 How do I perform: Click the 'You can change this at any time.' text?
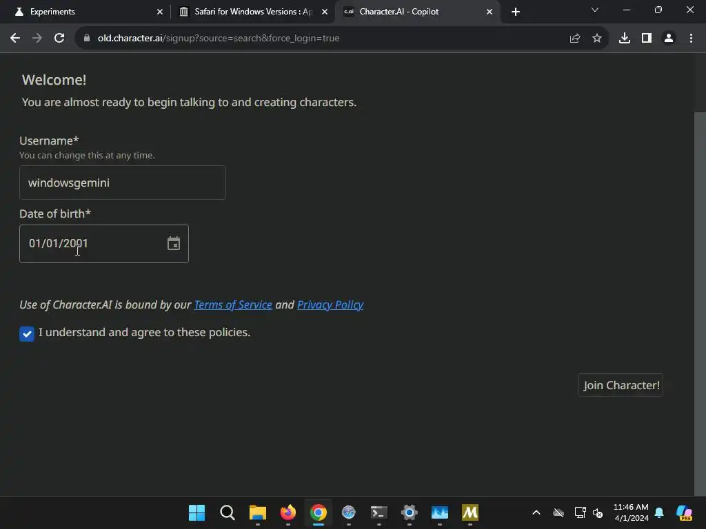(x=87, y=155)
